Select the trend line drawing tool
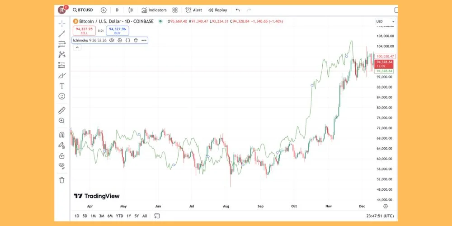 (x=62, y=33)
